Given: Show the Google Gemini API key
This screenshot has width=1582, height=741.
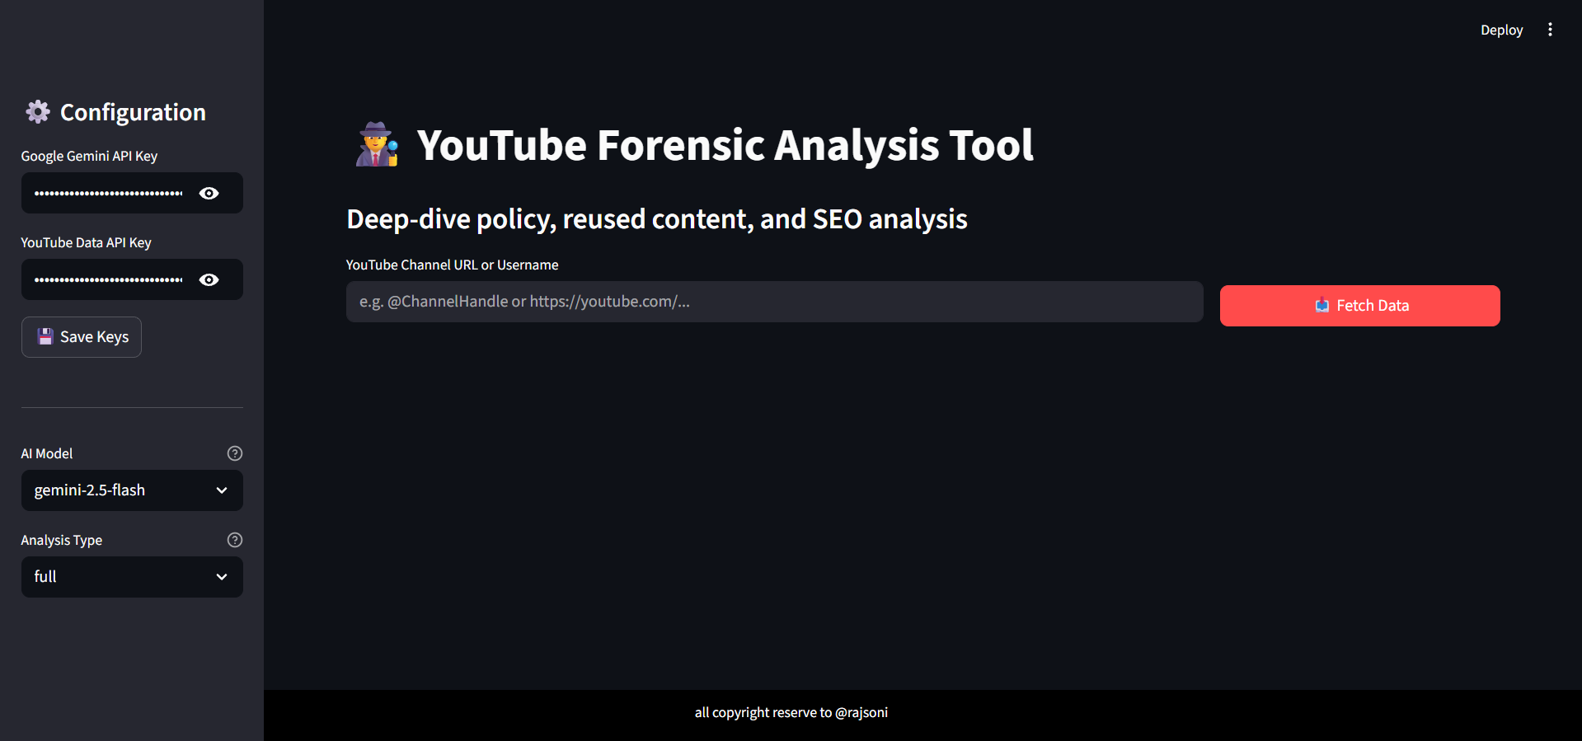Looking at the screenshot, I should point(209,193).
